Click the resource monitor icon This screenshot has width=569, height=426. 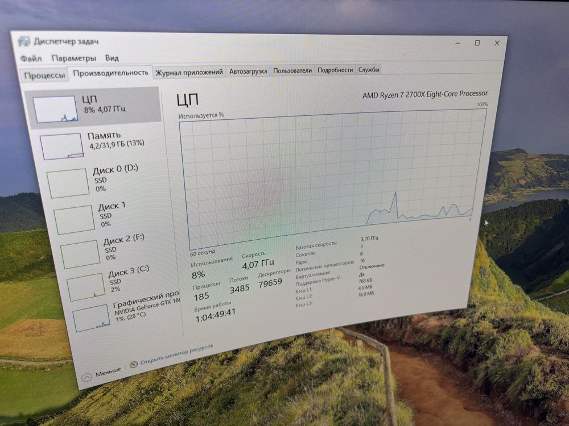click(x=134, y=364)
